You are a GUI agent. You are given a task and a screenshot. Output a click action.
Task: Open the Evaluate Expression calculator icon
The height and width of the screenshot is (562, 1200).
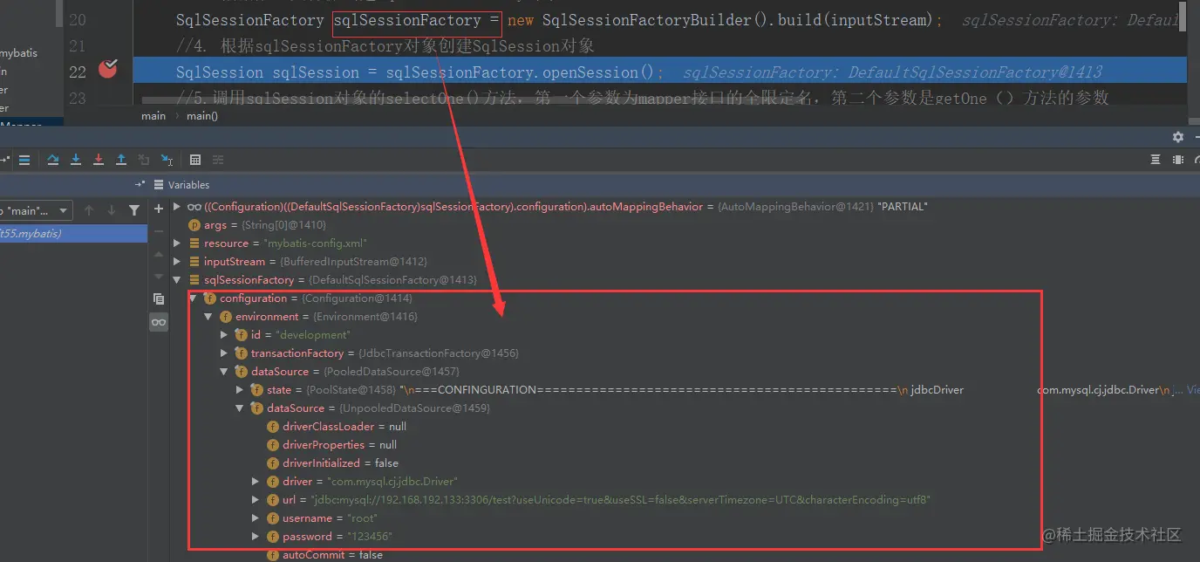pyautogui.click(x=195, y=160)
